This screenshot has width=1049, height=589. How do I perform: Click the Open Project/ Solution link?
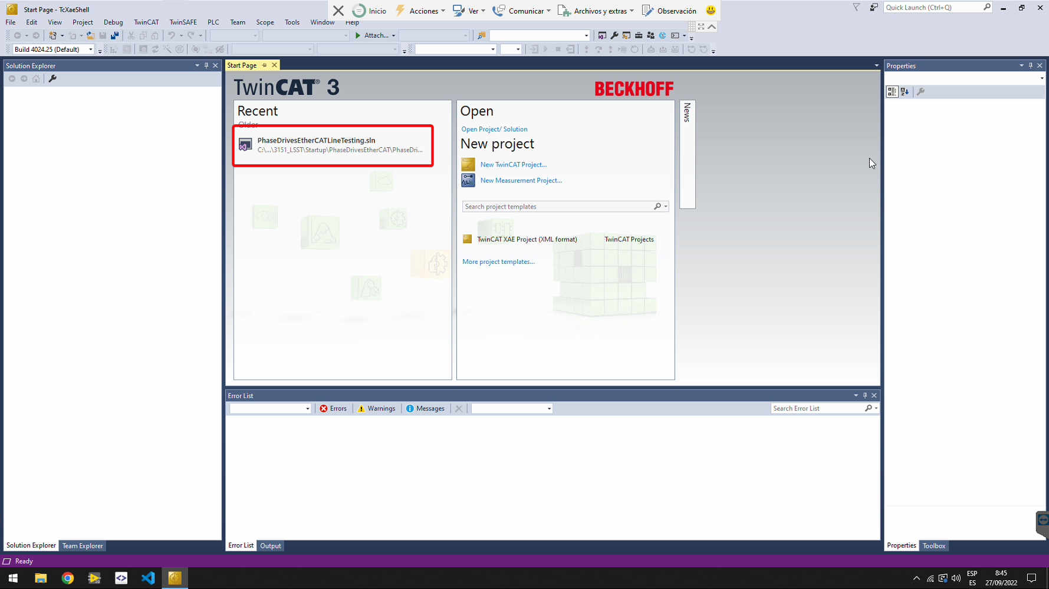(494, 129)
